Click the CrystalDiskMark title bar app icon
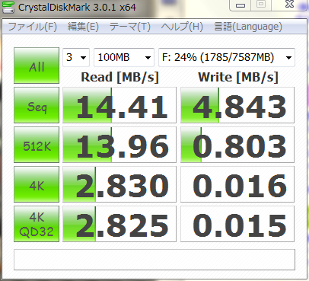The height and width of the screenshot is (281, 309). coord(8,7)
